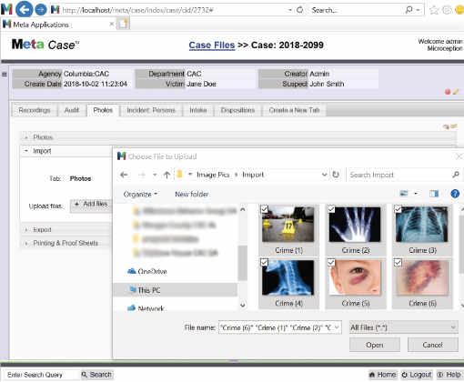Screen dimensions: 464x382
Task: Click Open to upload selected files
Action: (374, 345)
